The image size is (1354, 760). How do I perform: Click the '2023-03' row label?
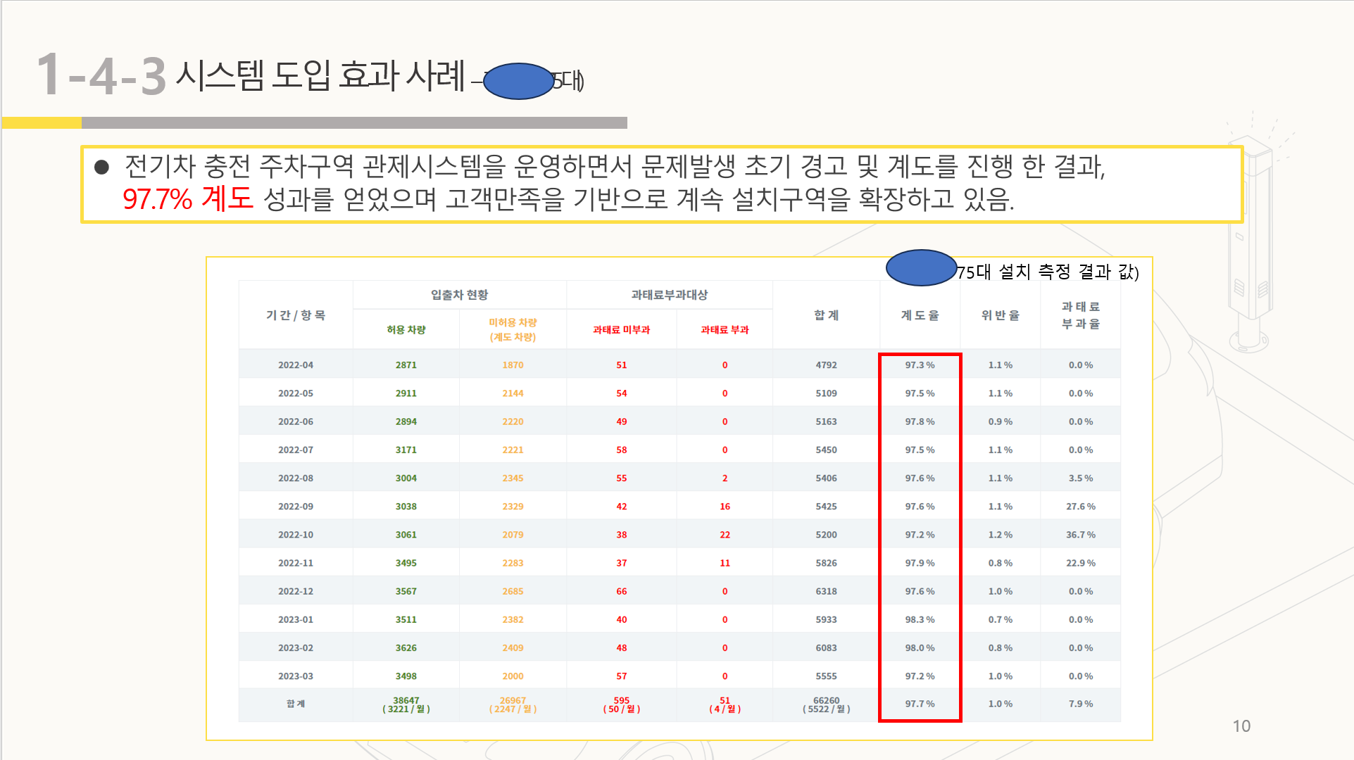coord(296,676)
